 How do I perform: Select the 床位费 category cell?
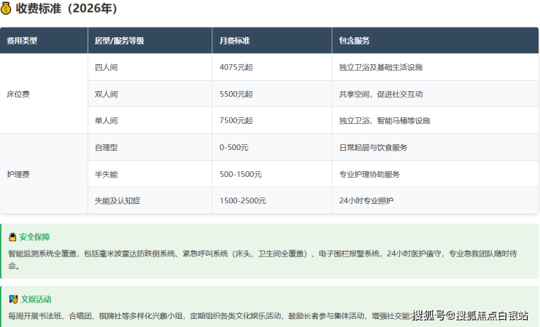click(18, 94)
